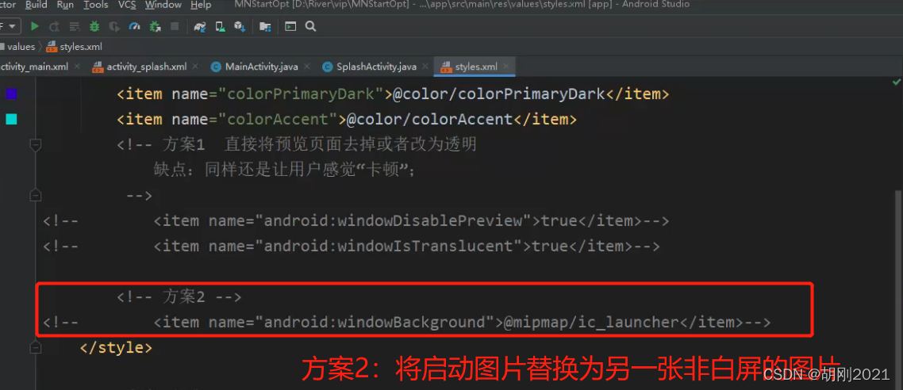Open the Window menu

pyautogui.click(x=163, y=6)
